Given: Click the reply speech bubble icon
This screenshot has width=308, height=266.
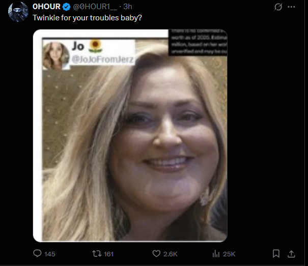Looking at the screenshot, I should pyautogui.click(x=37, y=253).
